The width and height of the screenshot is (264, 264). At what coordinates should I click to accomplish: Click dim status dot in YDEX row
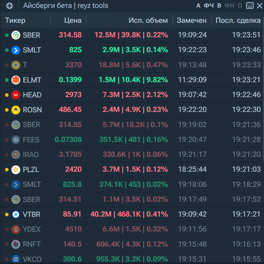(7, 229)
